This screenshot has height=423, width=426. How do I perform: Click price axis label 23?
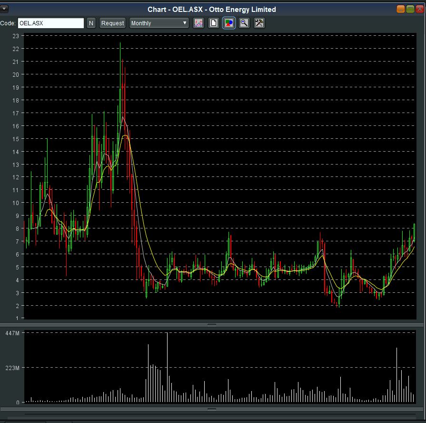tap(16, 36)
